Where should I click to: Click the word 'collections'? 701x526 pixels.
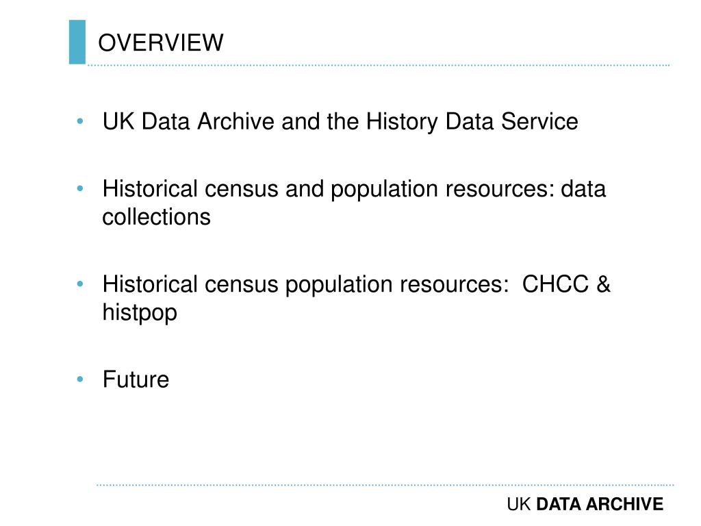click(x=157, y=217)
